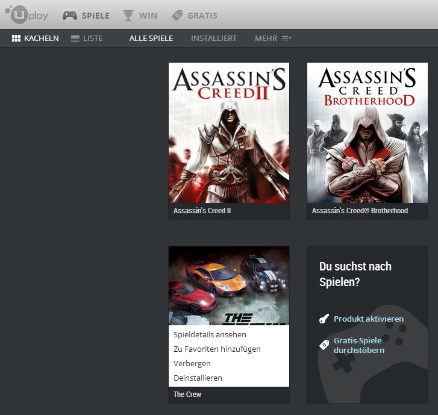Click the price tag icon beside GRATIS
The image size is (438, 415).
tap(177, 16)
